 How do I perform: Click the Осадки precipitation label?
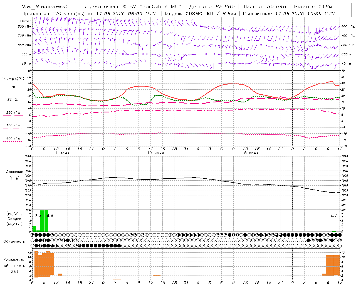pos(14,219)
